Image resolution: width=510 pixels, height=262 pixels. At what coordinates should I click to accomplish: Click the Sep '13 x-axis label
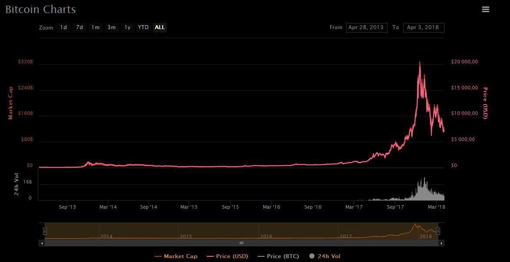coord(68,207)
